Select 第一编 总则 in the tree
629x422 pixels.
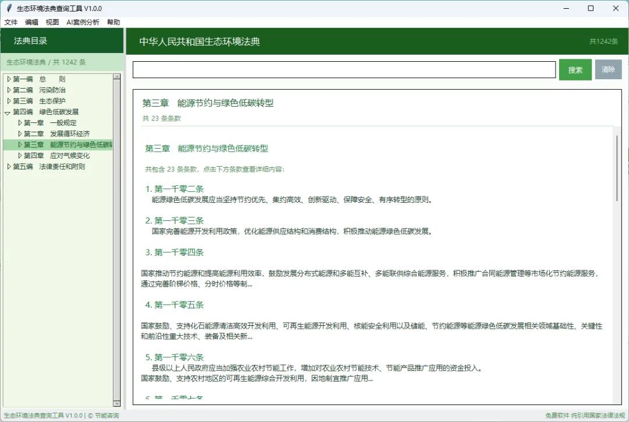tap(39, 79)
